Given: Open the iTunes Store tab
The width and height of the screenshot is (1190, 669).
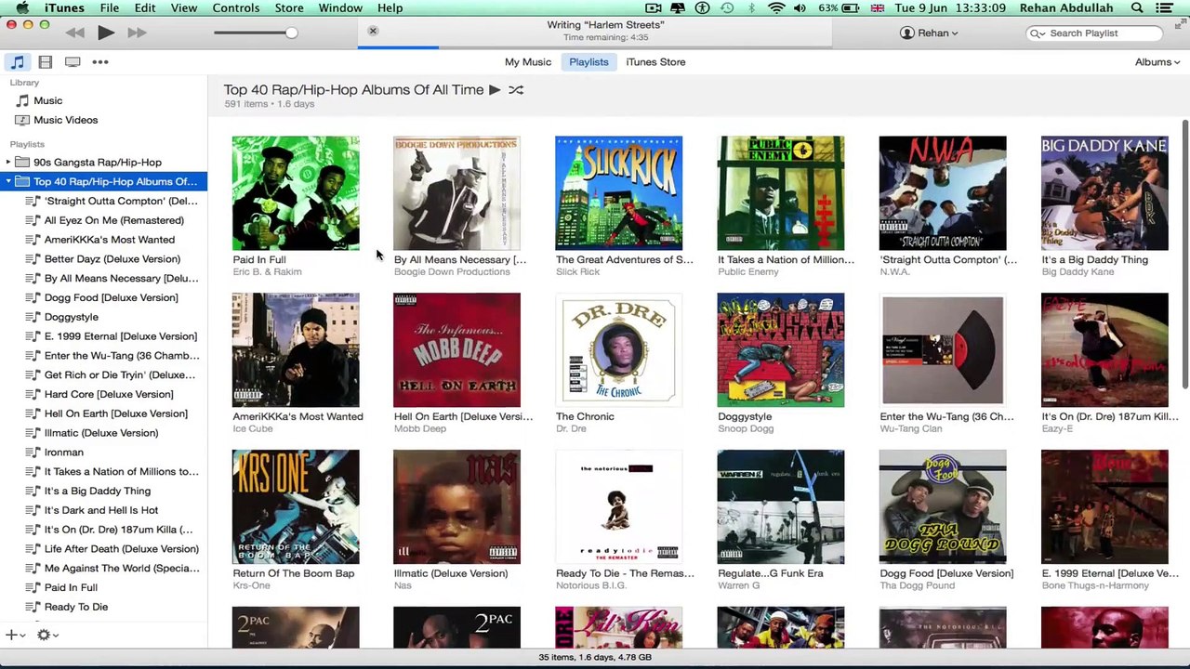Looking at the screenshot, I should (x=655, y=62).
